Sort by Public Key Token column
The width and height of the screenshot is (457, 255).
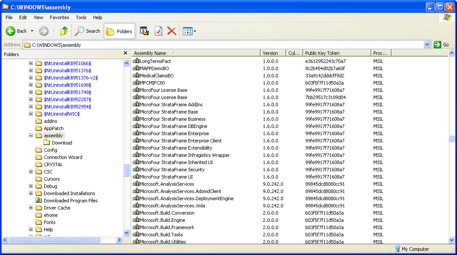[x=336, y=53]
